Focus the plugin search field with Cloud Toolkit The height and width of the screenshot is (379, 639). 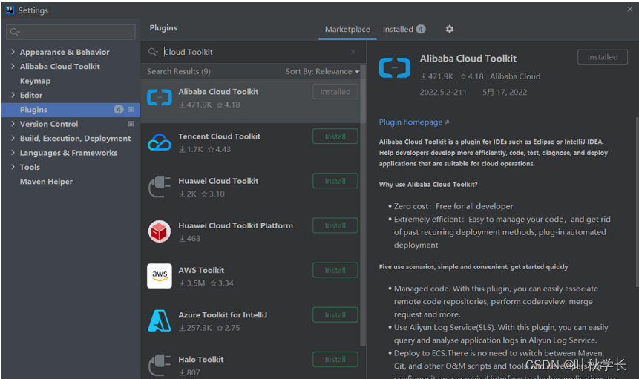tap(255, 52)
